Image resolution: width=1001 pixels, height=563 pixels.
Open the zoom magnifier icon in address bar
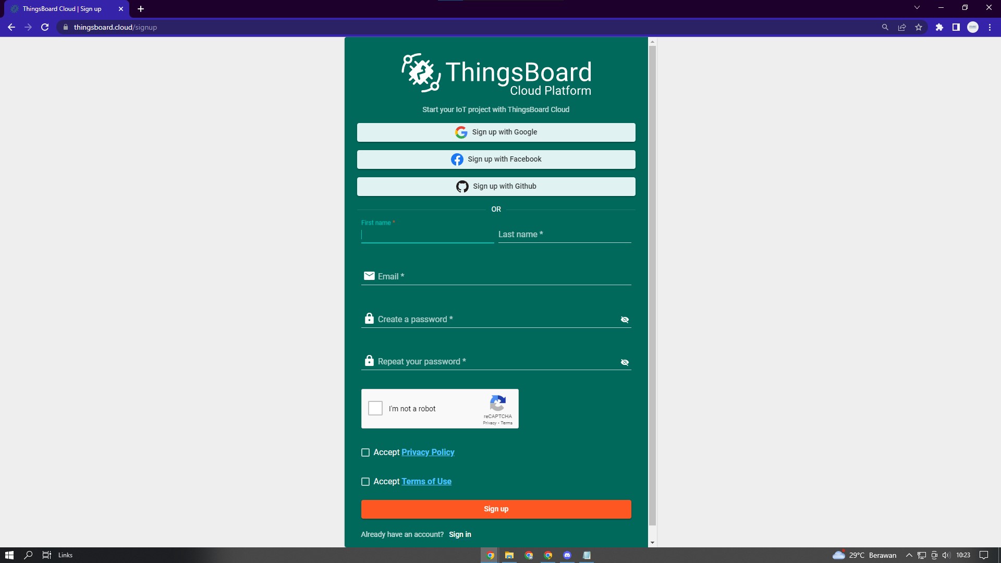point(885,27)
